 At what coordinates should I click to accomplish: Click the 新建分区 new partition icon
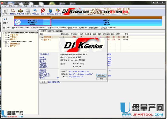[35, 11]
